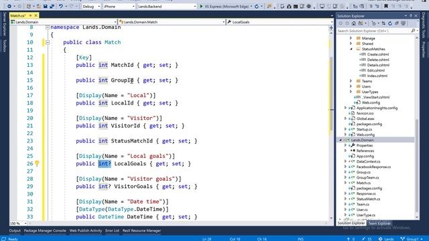Select StatusMatch.cs in Solution Explorer
This screenshot has height=241, width=429.
[x=368, y=199]
